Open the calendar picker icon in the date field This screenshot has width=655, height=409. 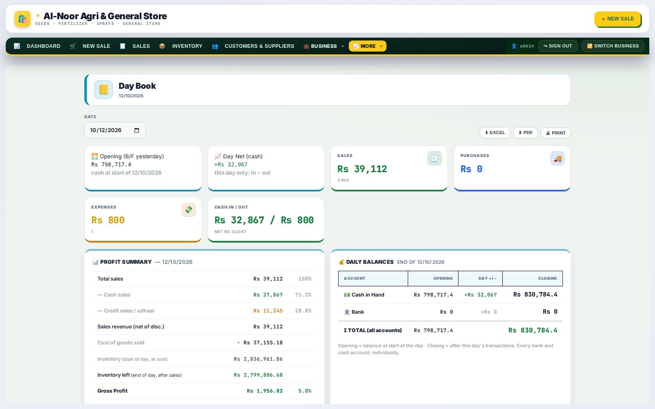coord(137,130)
